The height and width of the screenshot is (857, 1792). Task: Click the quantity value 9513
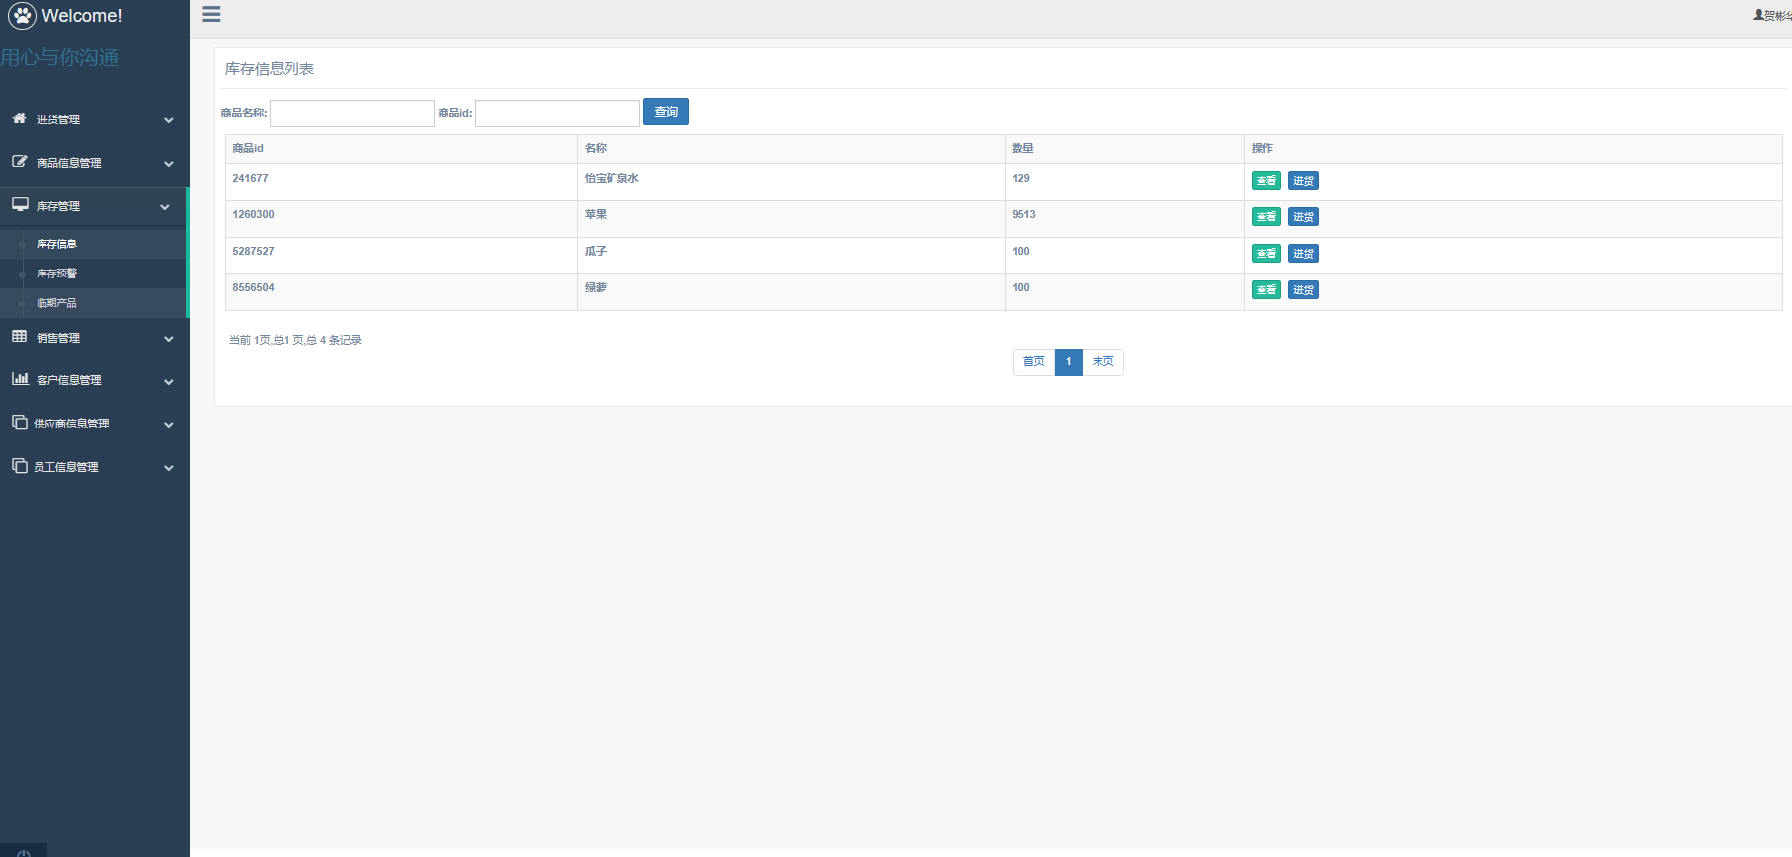1023,214
